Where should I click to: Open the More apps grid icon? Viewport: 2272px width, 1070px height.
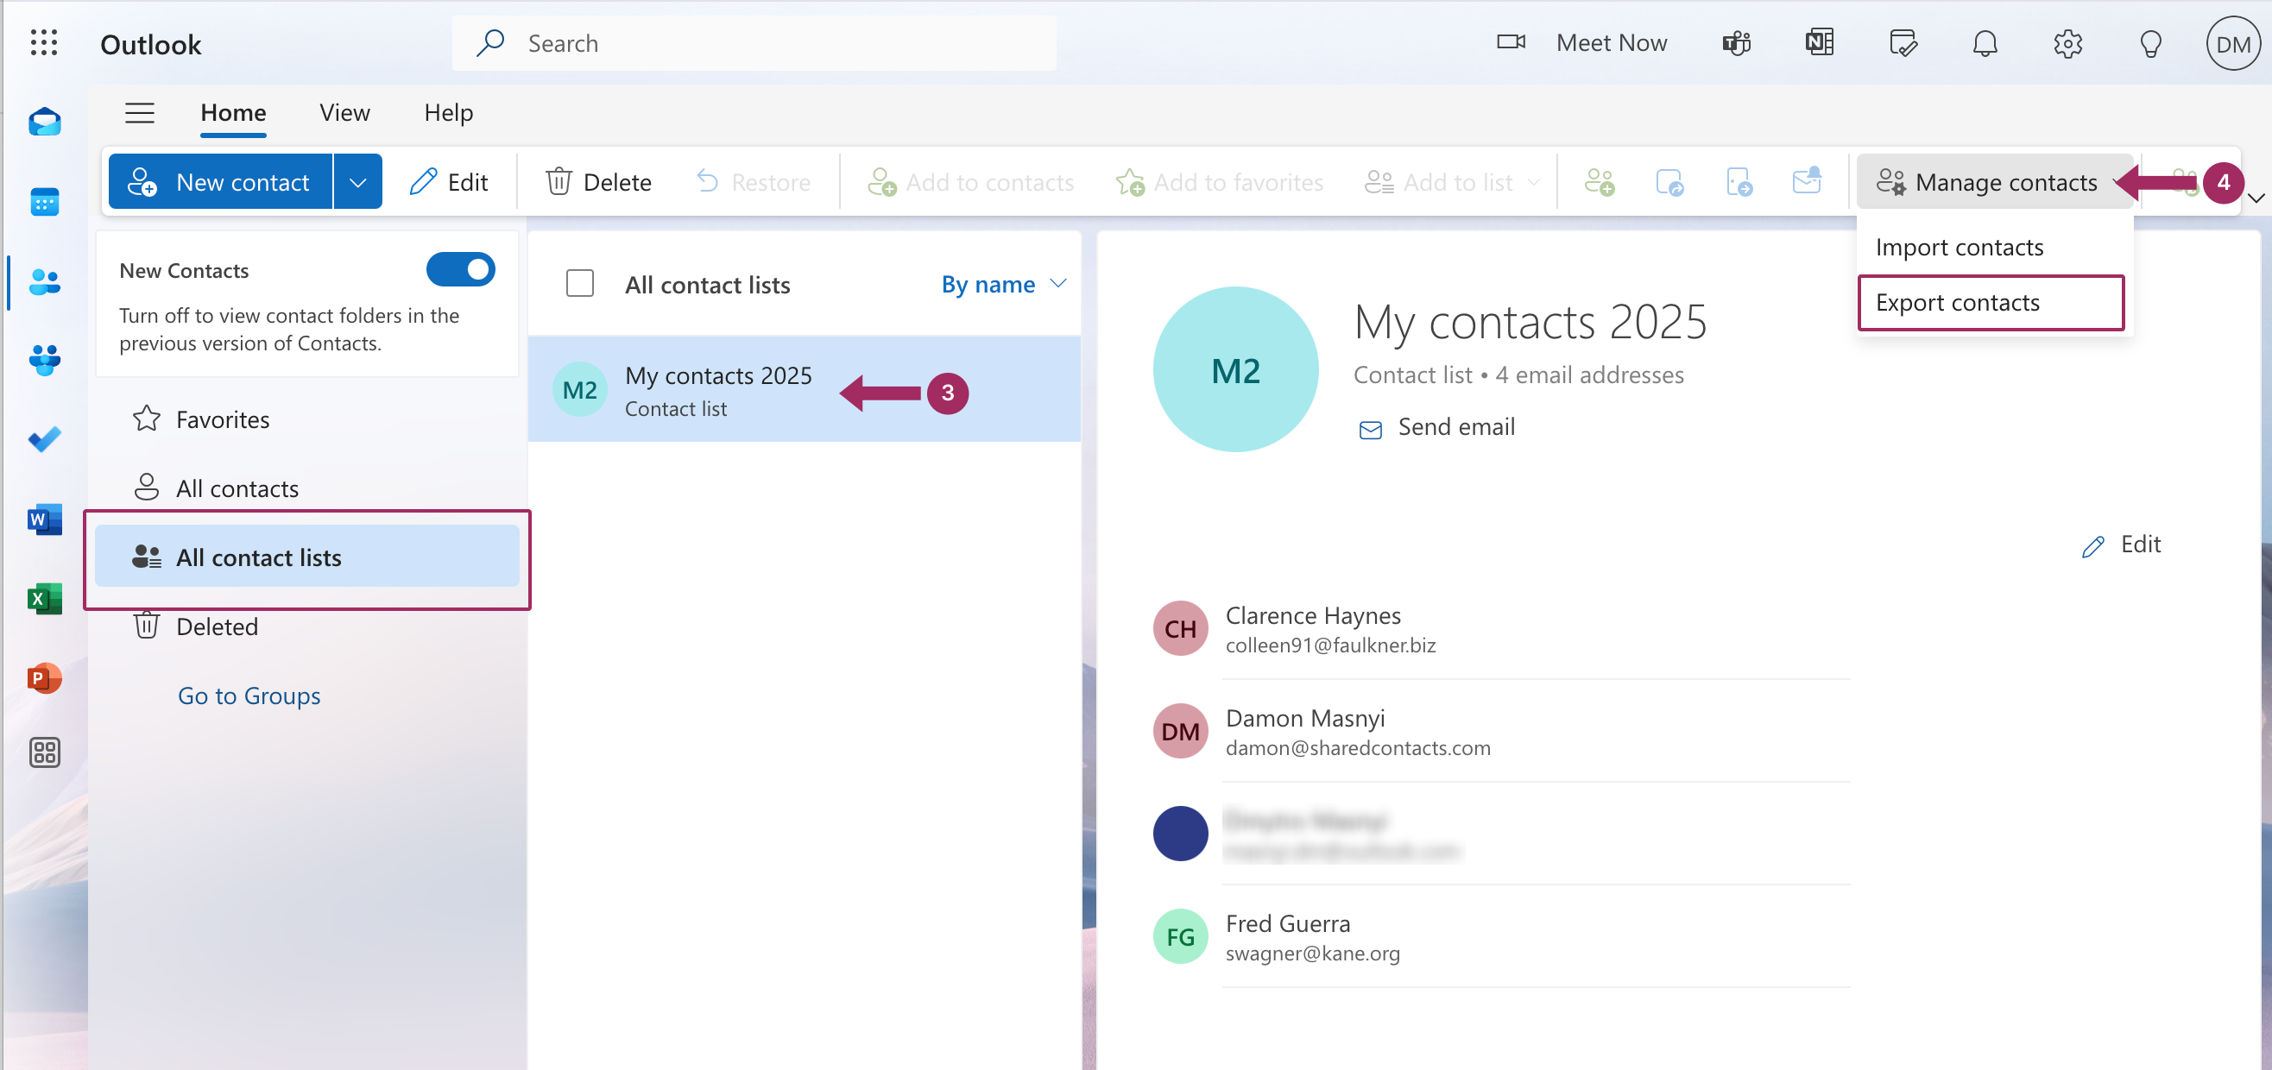tap(44, 752)
